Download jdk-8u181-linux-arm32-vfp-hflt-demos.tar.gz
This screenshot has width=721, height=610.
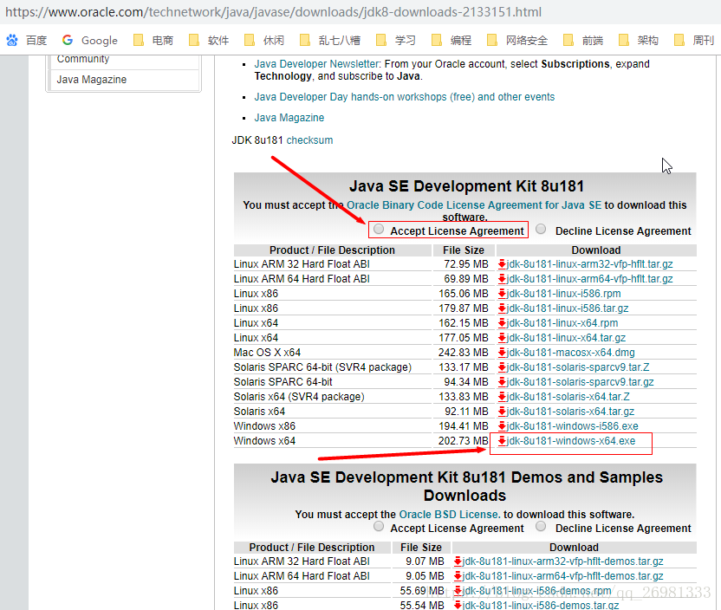562,561
